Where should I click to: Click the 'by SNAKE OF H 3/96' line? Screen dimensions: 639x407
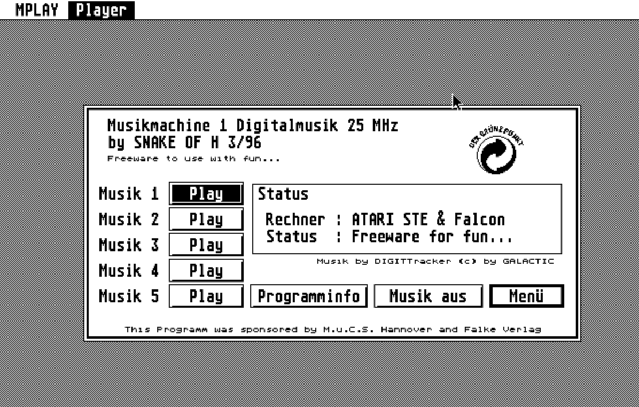(x=185, y=143)
